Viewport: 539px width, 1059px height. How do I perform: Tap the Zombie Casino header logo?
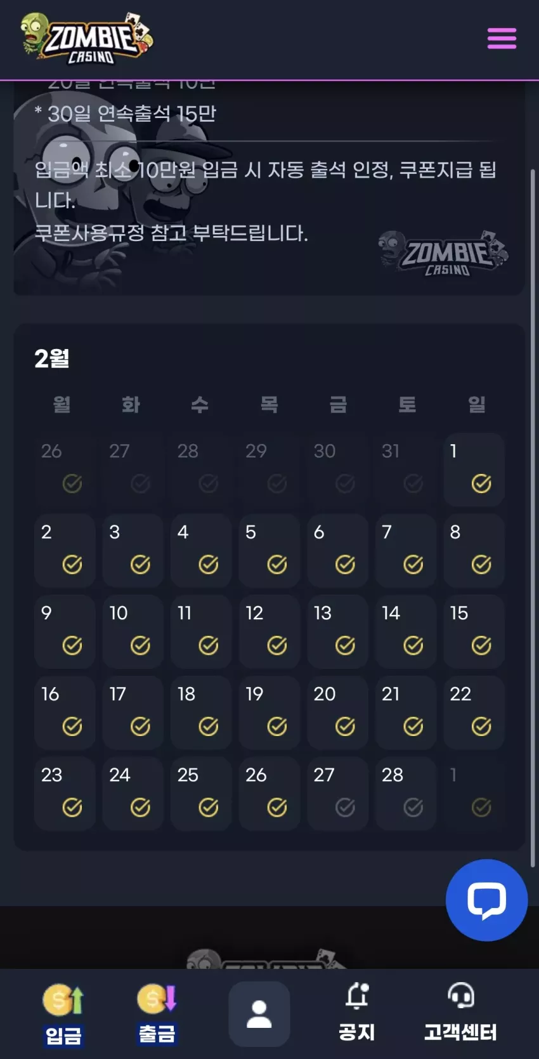pyautogui.click(x=87, y=38)
